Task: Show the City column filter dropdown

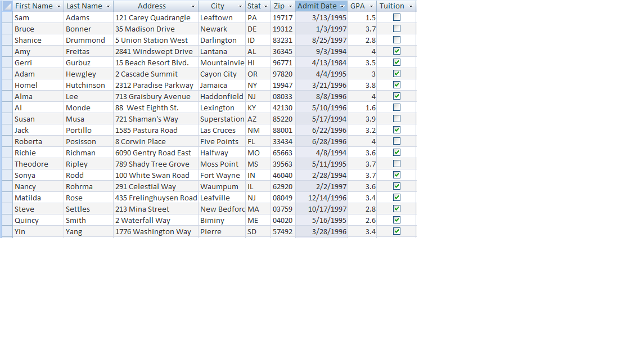Action: (x=240, y=6)
